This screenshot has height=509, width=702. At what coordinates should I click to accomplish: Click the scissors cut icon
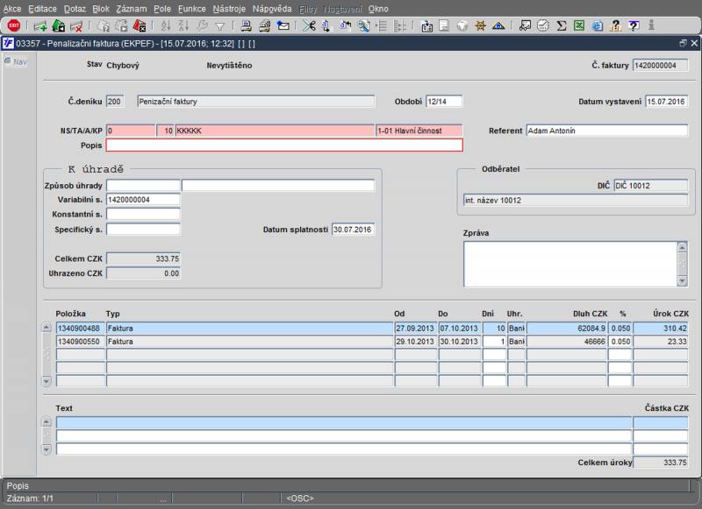(x=309, y=25)
